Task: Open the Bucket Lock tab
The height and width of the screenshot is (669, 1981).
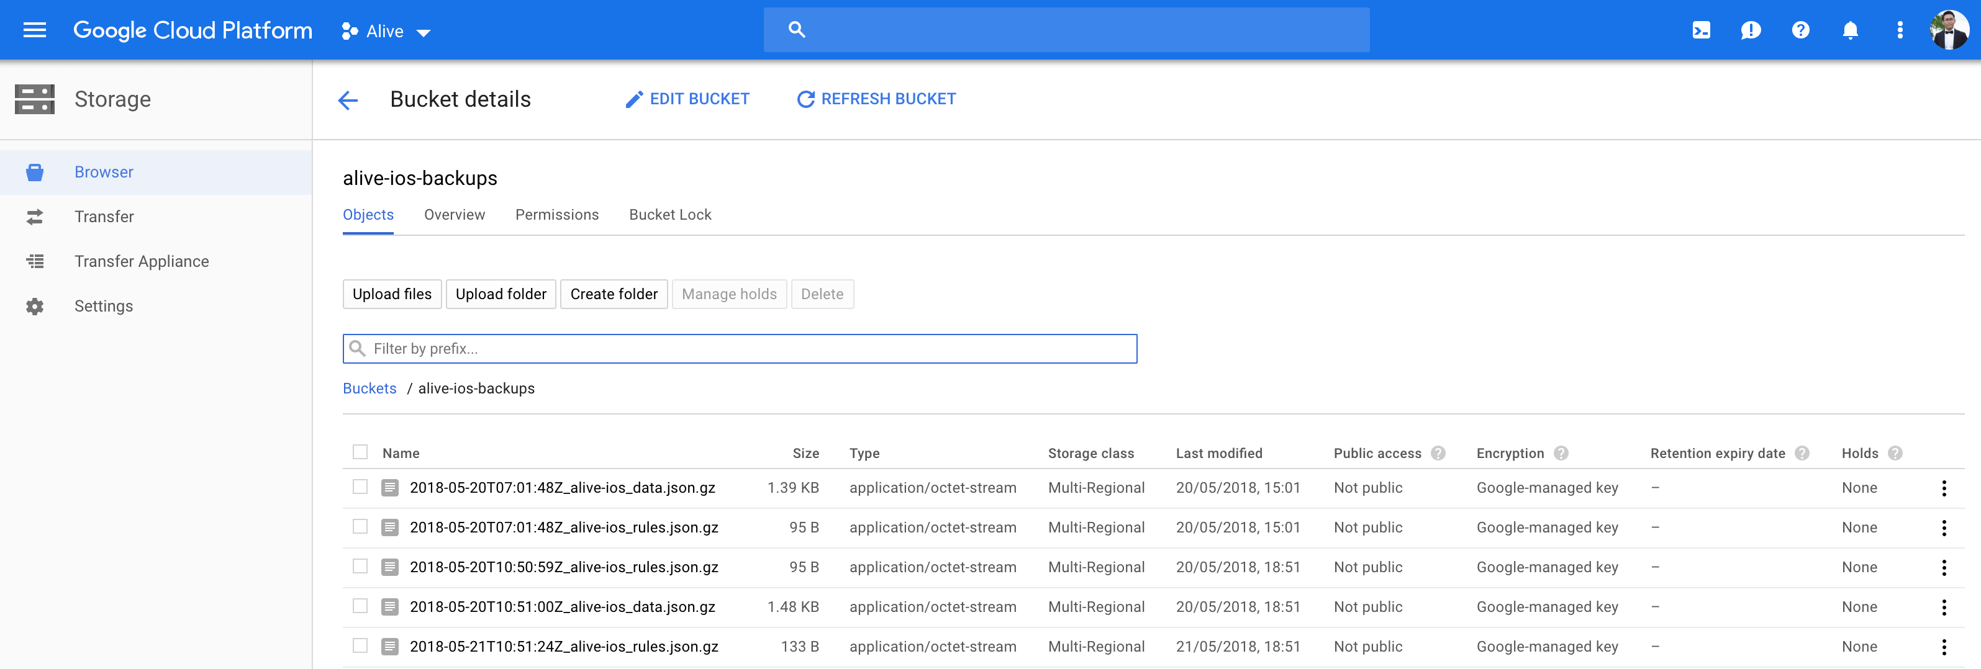Action: (x=670, y=215)
